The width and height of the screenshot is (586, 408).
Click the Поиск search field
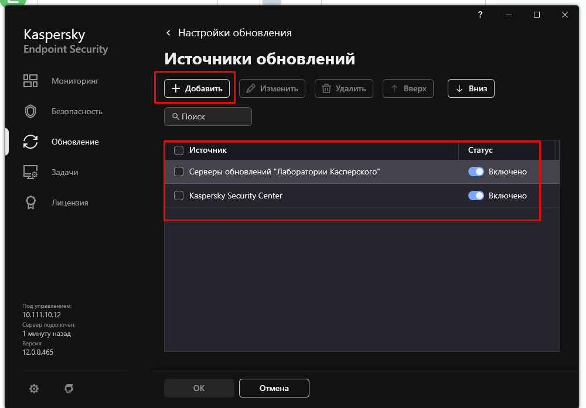(208, 116)
